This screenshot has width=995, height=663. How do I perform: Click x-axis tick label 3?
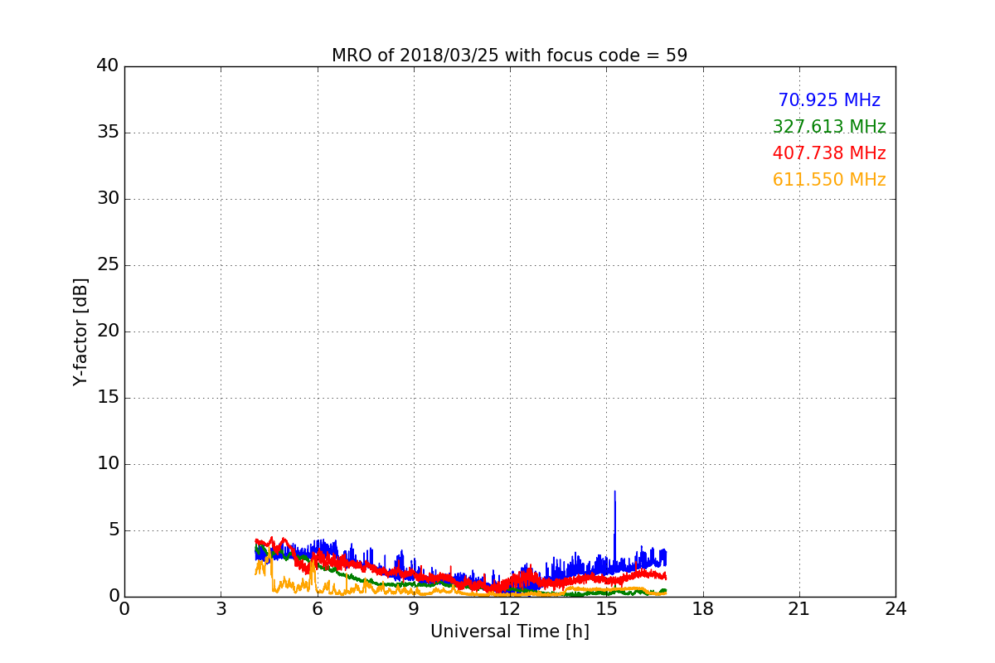tap(221, 608)
